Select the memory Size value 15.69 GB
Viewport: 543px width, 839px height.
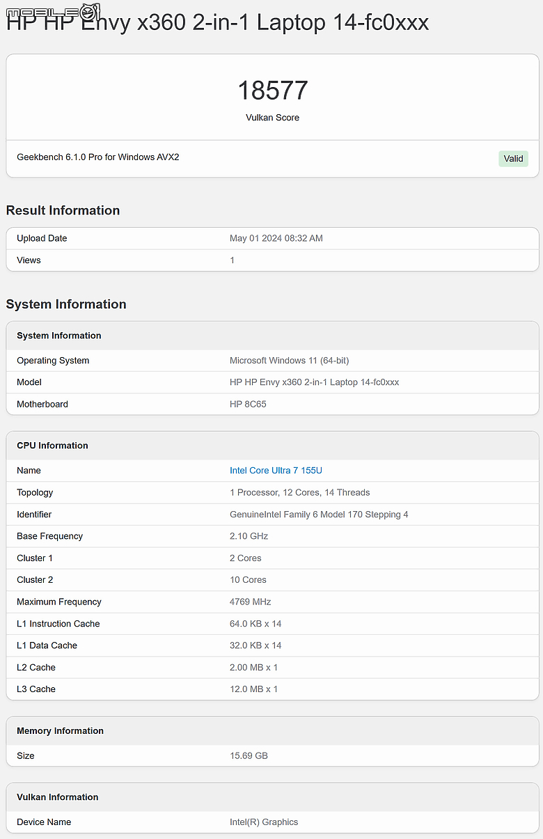click(249, 756)
